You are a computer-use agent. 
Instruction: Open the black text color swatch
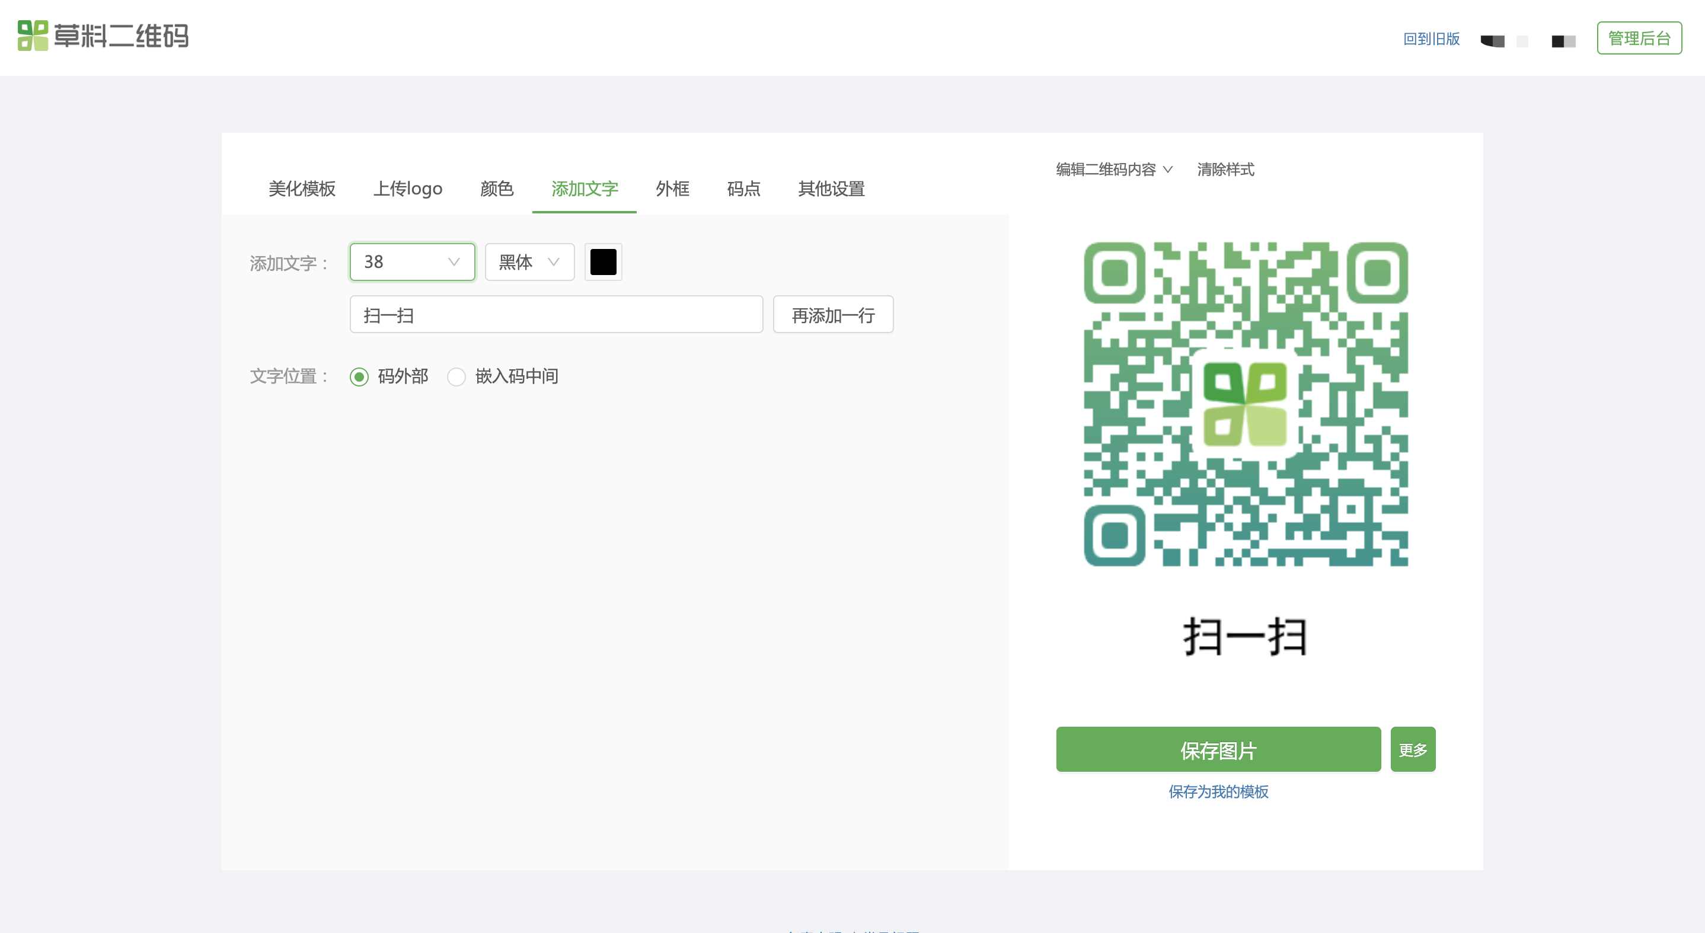click(604, 262)
